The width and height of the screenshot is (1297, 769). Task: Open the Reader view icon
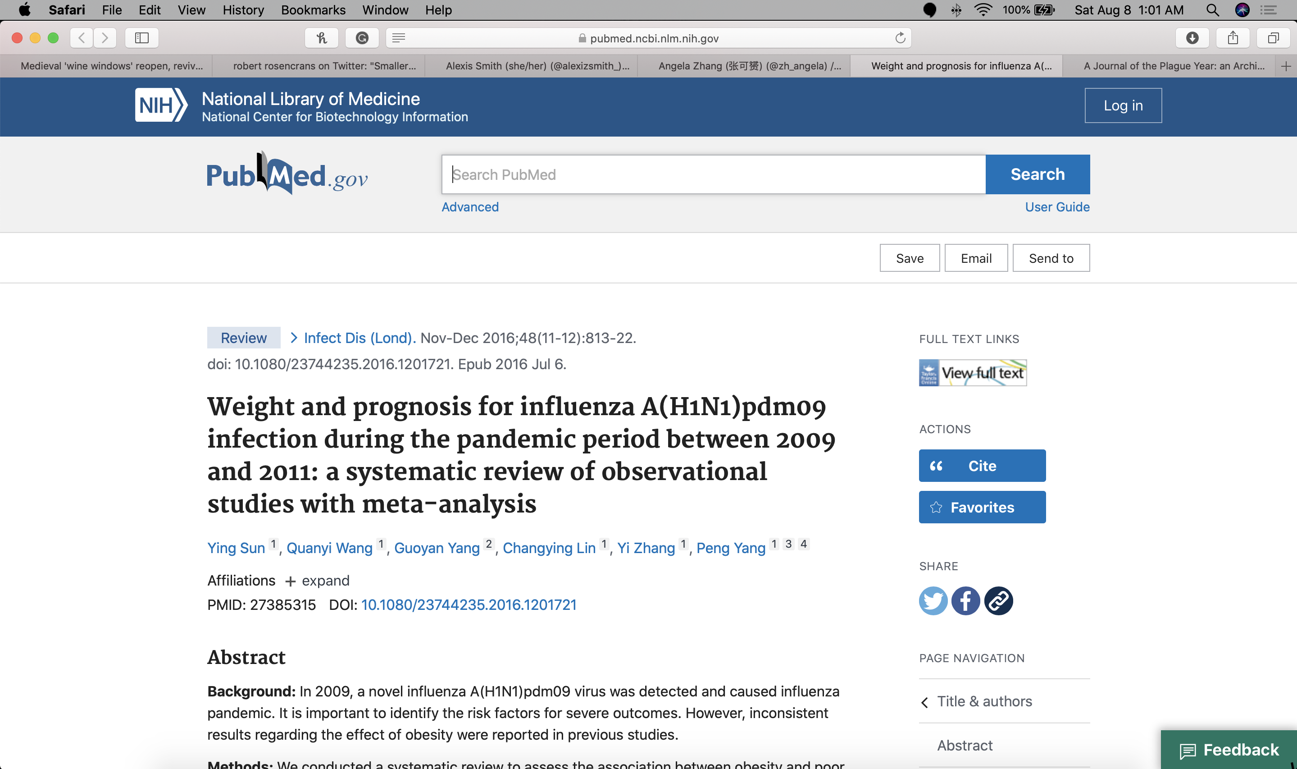point(399,38)
